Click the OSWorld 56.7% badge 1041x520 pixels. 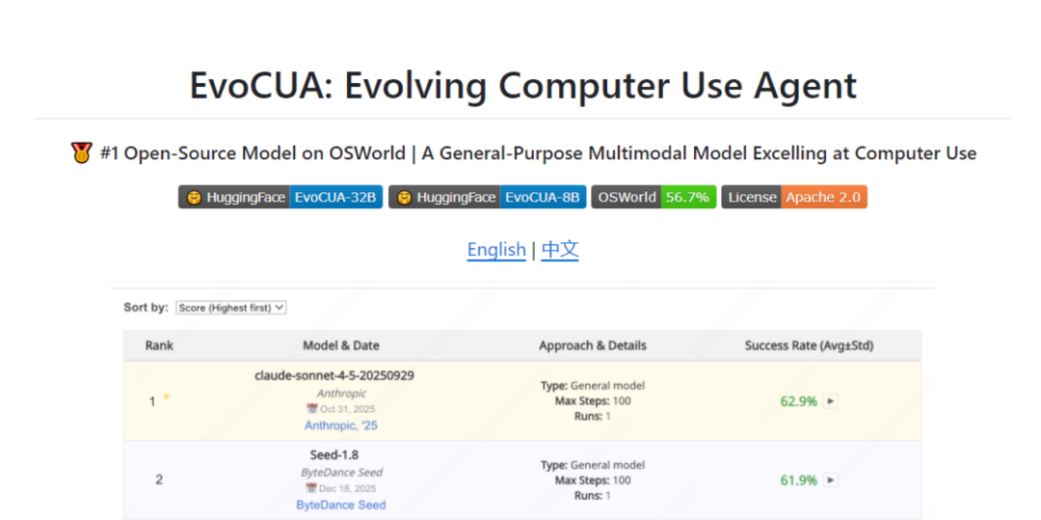pyautogui.click(x=654, y=198)
